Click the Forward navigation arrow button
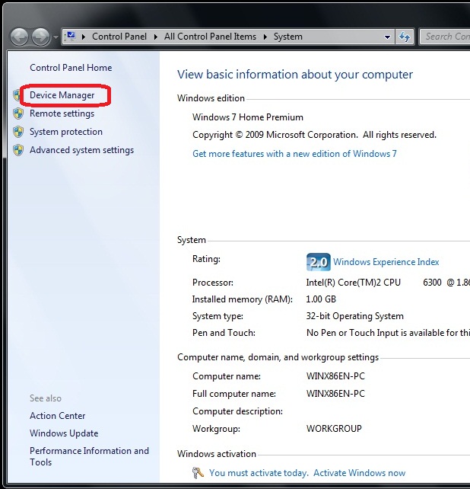The height and width of the screenshot is (489, 470). pos(41,37)
